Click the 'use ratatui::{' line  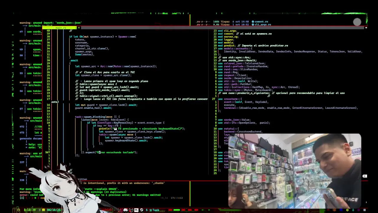tap(228, 128)
